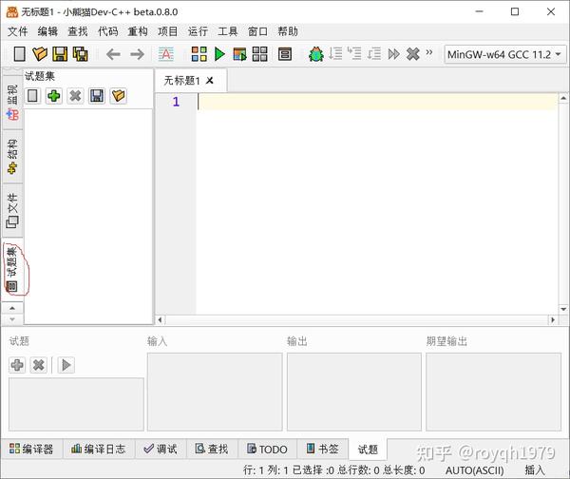Viewport: 570px width, 479px height.
Task: Switch to the 结构 side tab
Action: click(12, 157)
